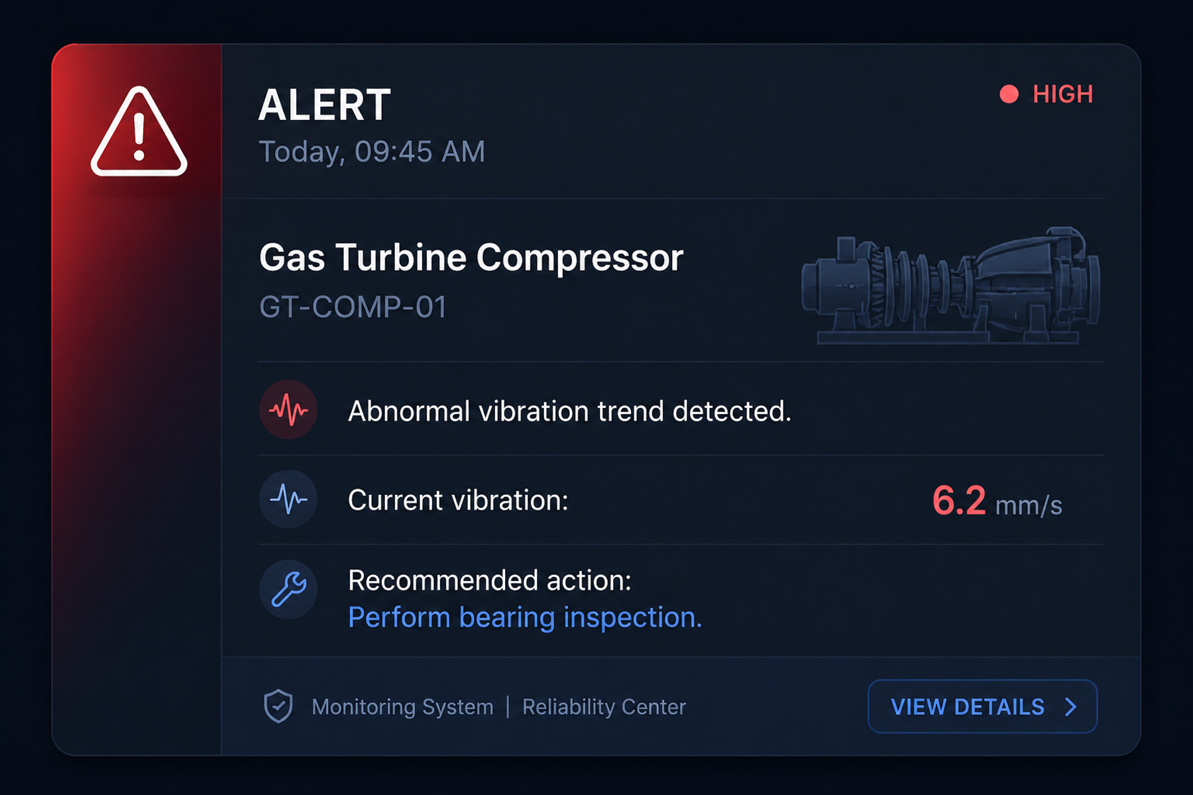
Task: Click the red abnormal vibration waveform icon
Action: coord(288,409)
